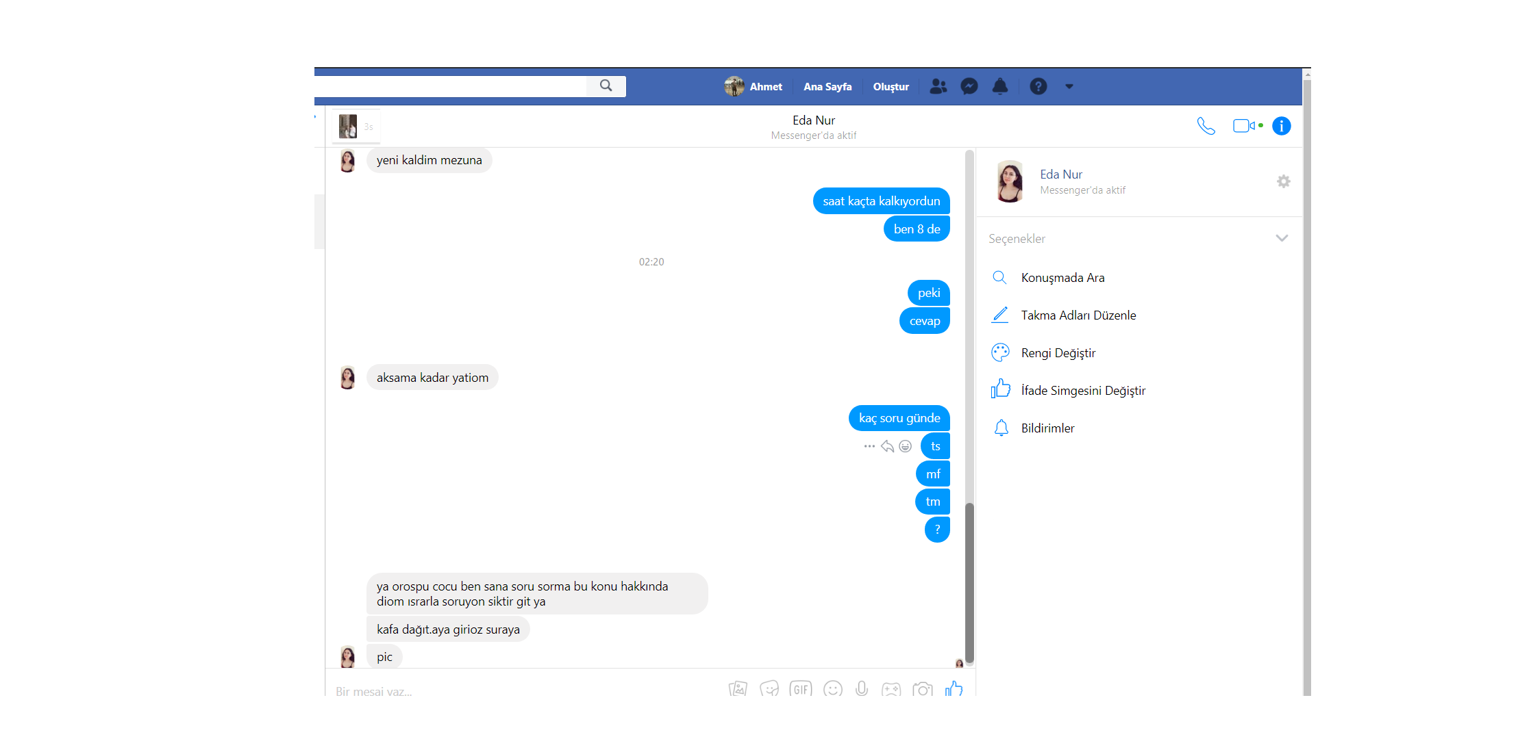Image resolution: width=1518 pixels, height=739 pixels.
Task: Open the friend requests icon
Action: point(938,86)
